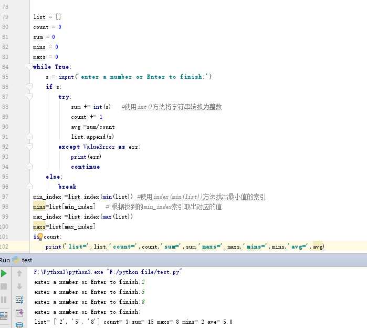Select the test run configuration tab
This screenshot has height=328, width=367.
tap(27, 260)
